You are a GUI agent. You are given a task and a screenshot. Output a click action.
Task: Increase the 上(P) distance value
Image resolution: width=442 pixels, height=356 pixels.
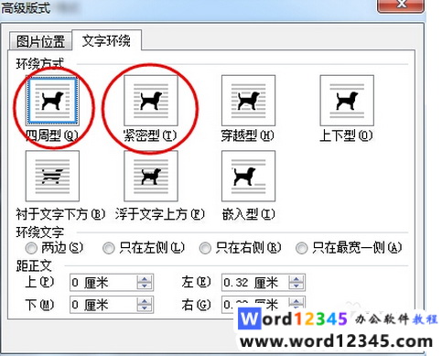pyautogui.click(x=145, y=278)
